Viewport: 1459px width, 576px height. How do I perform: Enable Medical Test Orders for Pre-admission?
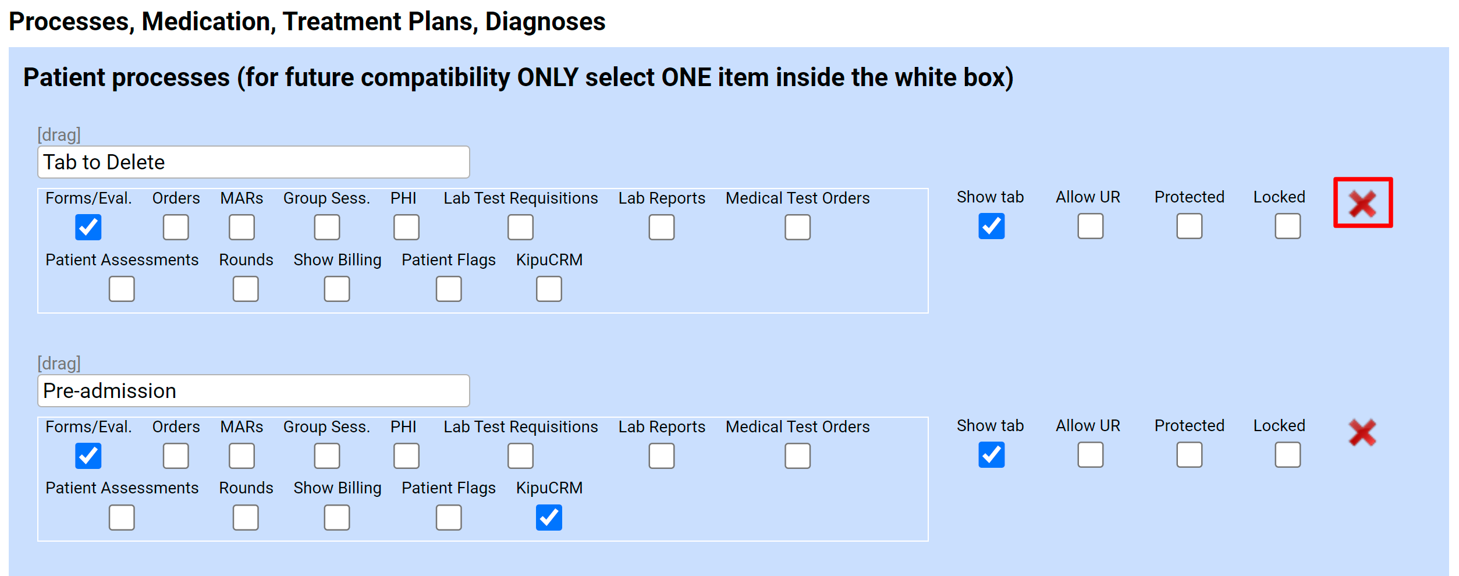pos(797,456)
